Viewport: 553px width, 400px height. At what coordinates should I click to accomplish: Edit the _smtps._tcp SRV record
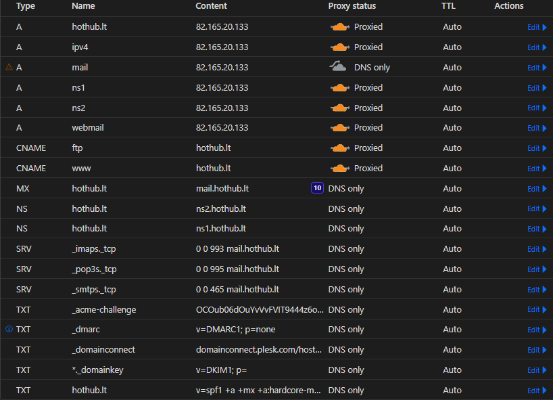(x=537, y=290)
